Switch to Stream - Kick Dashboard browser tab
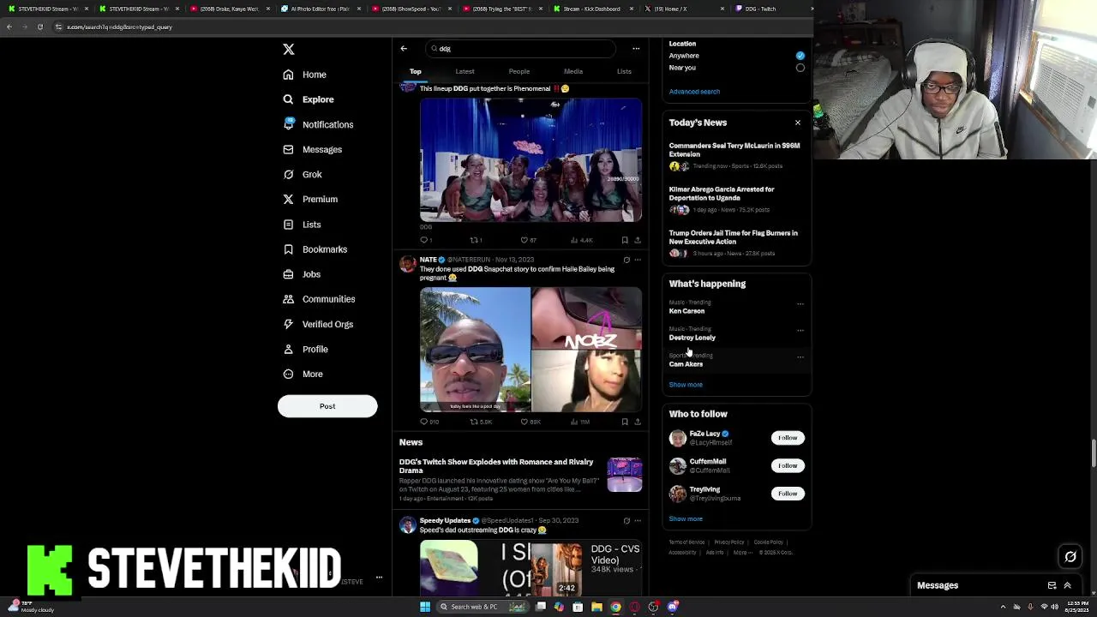The height and width of the screenshot is (617, 1097). pyautogui.click(x=591, y=9)
